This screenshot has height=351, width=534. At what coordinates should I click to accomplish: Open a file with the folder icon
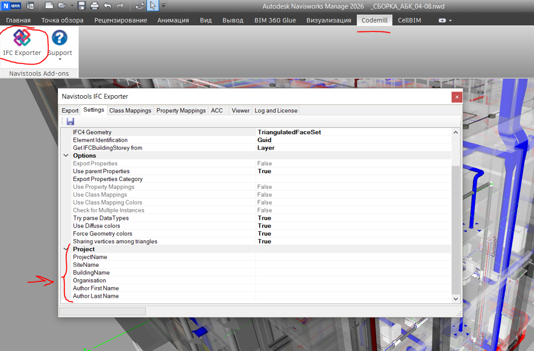pos(62,5)
